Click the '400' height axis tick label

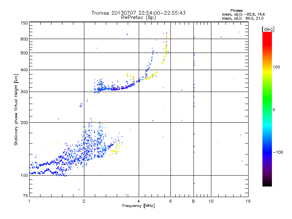[24, 70]
